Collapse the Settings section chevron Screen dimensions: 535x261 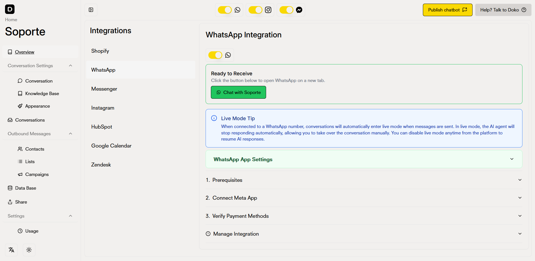click(71, 216)
